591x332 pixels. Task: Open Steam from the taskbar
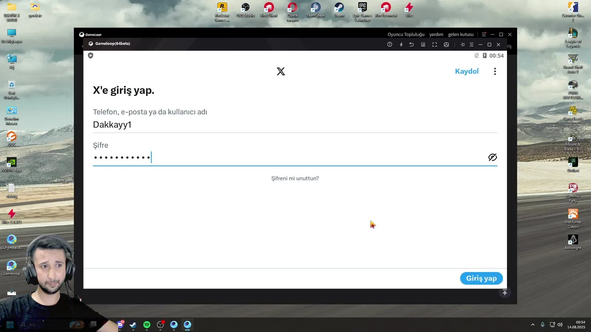(133, 325)
